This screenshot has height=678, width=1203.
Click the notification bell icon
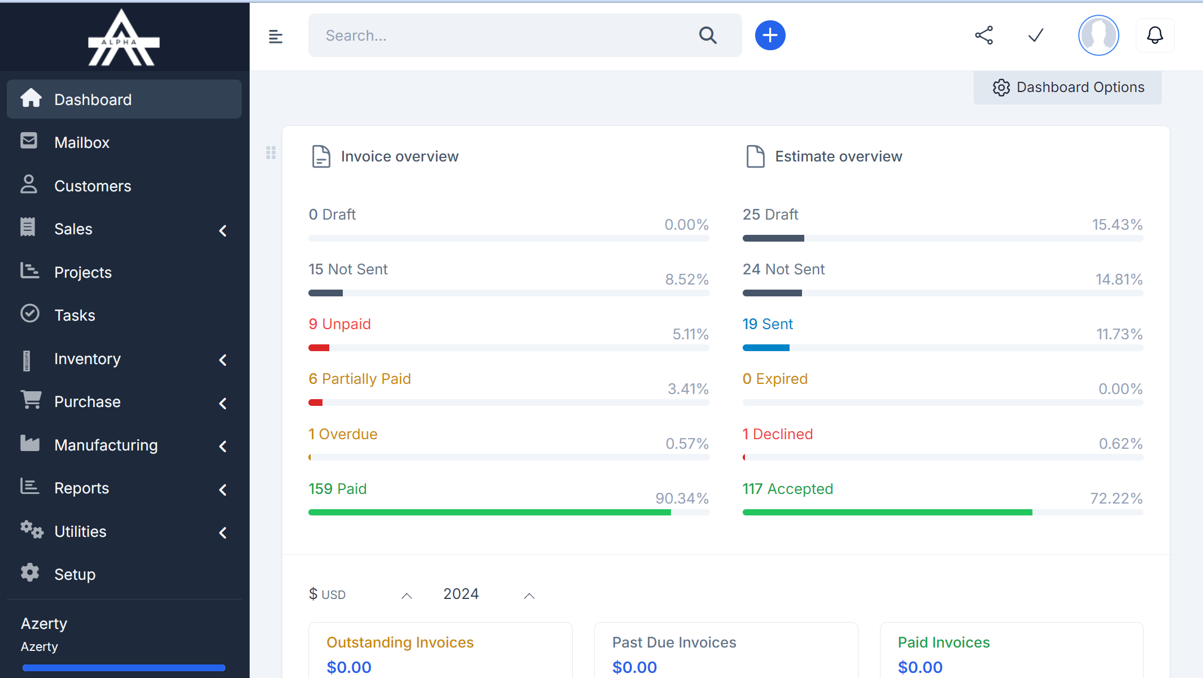point(1154,36)
